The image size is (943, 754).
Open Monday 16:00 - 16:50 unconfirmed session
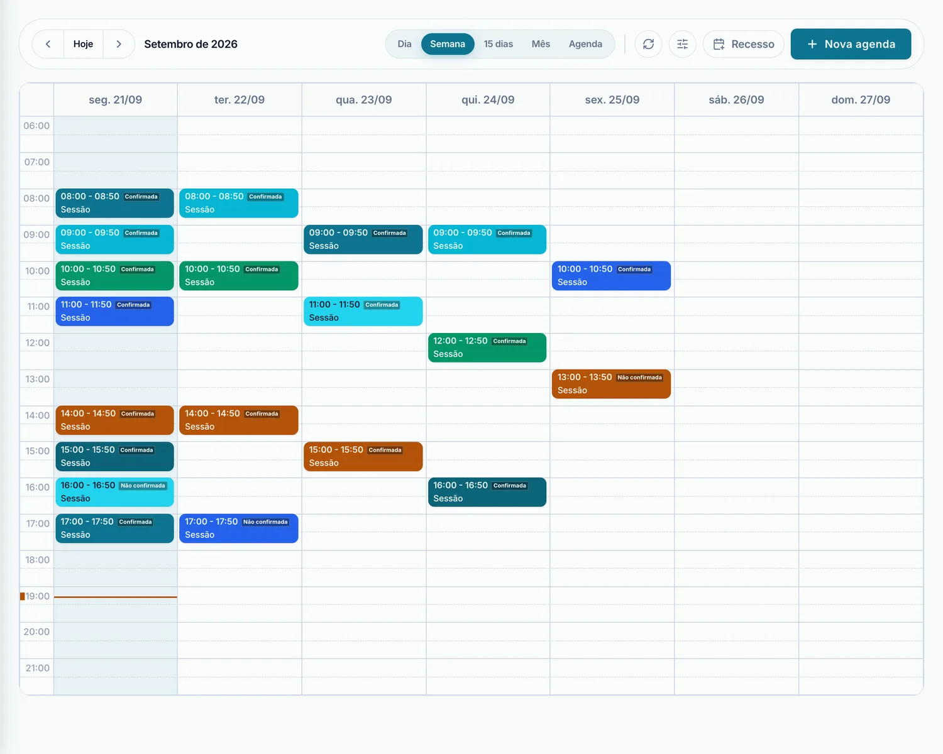pos(114,492)
